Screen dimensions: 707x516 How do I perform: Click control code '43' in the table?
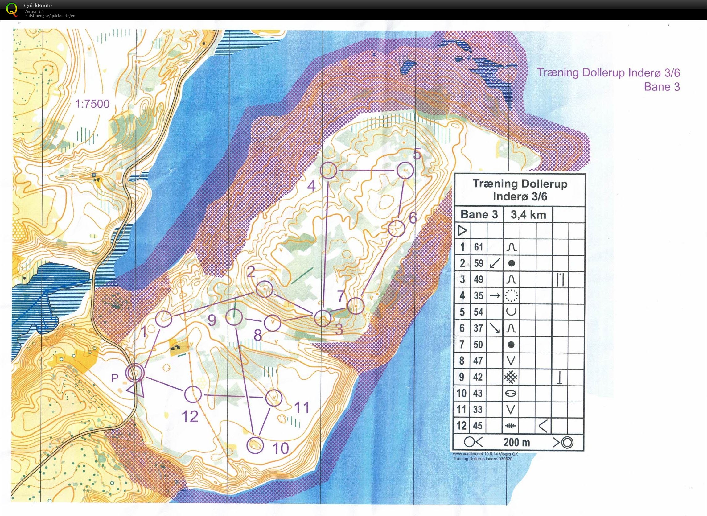tap(479, 393)
